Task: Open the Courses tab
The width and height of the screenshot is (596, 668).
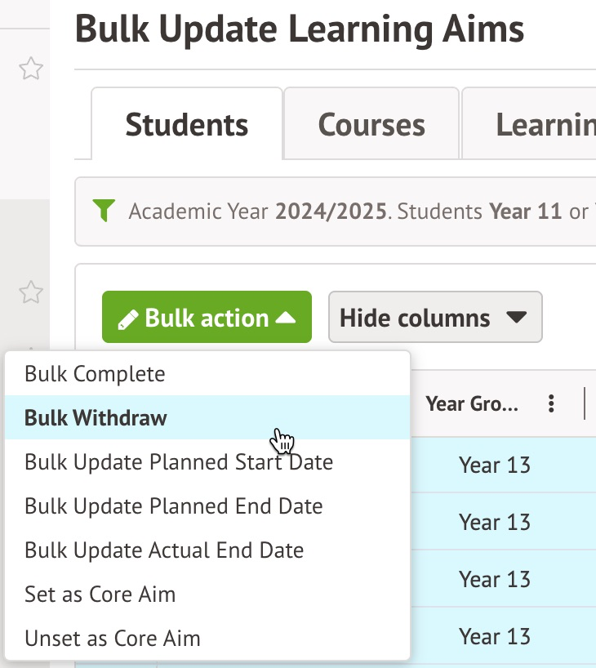Action: tap(371, 125)
